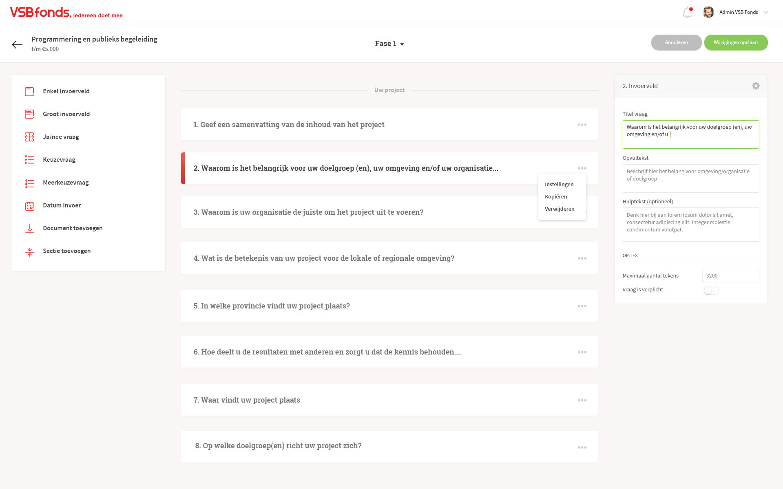Click Instellingen in the popup menu
The width and height of the screenshot is (783, 489).
tap(559, 185)
